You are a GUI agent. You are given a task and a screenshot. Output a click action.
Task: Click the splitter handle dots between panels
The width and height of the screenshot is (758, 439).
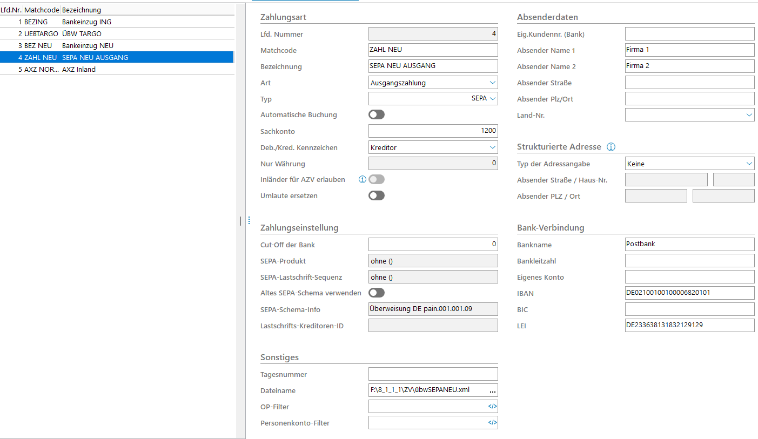tap(249, 220)
